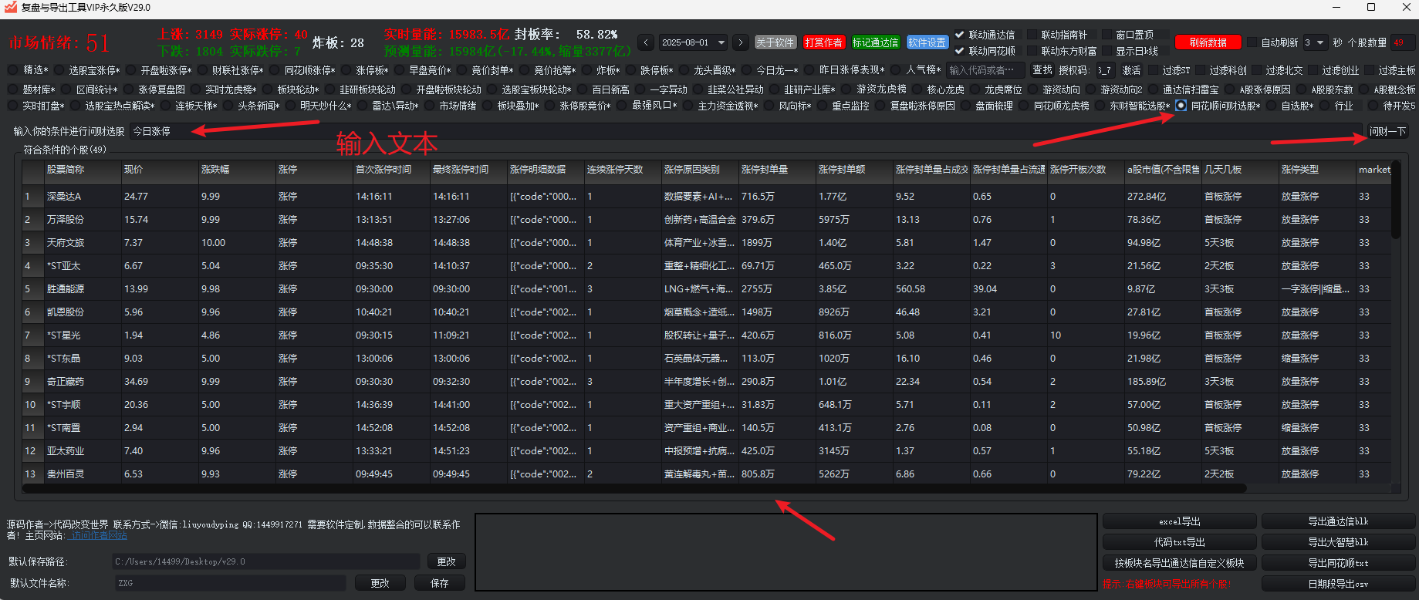This screenshot has height=600, width=1419.
Task: Click the table's vertical scrollbar
Action: tap(1395, 201)
